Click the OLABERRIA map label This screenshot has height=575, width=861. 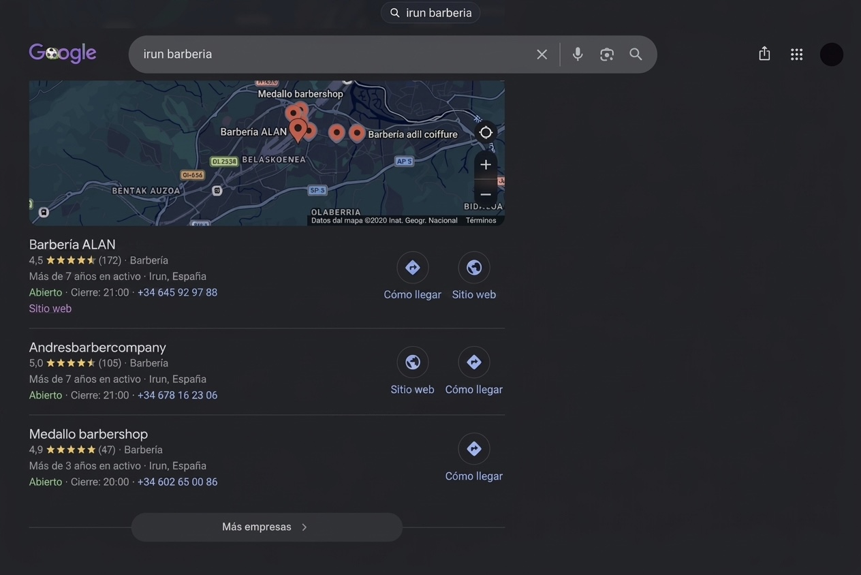click(336, 212)
